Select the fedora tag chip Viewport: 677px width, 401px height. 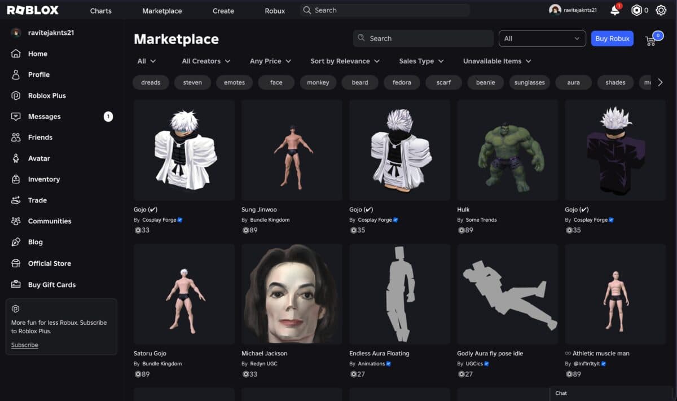click(x=402, y=82)
